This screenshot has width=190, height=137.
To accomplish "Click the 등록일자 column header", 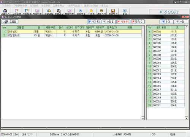I will point(112,28).
